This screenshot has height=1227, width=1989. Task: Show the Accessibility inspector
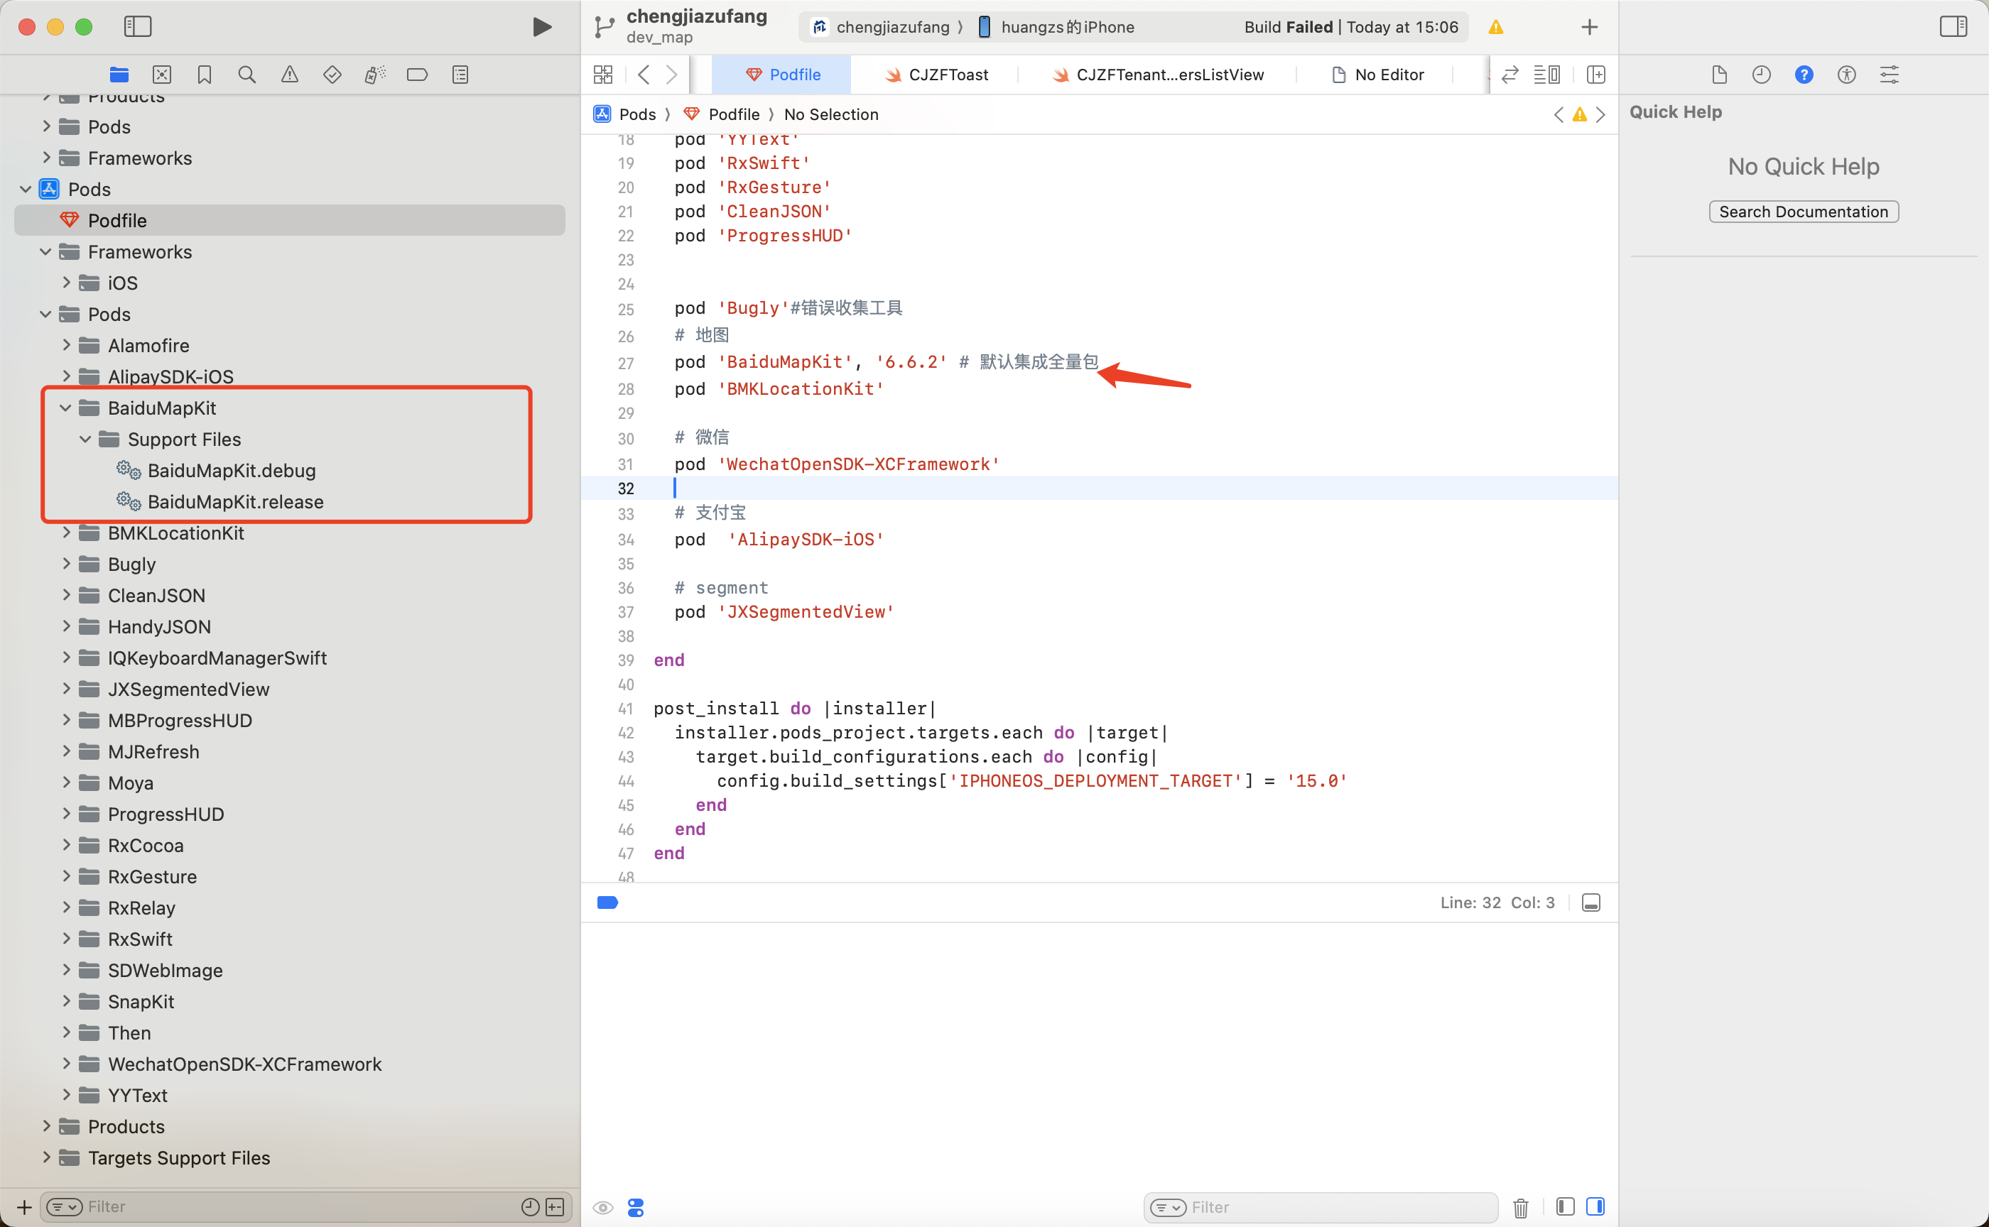click(x=1847, y=75)
